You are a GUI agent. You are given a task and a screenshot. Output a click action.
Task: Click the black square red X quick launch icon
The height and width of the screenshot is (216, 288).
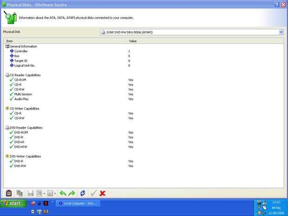click(x=46, y=203)
